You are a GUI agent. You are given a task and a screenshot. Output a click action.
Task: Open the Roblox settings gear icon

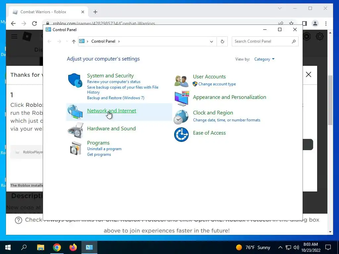pyautogui.click(x=320, y=36)
